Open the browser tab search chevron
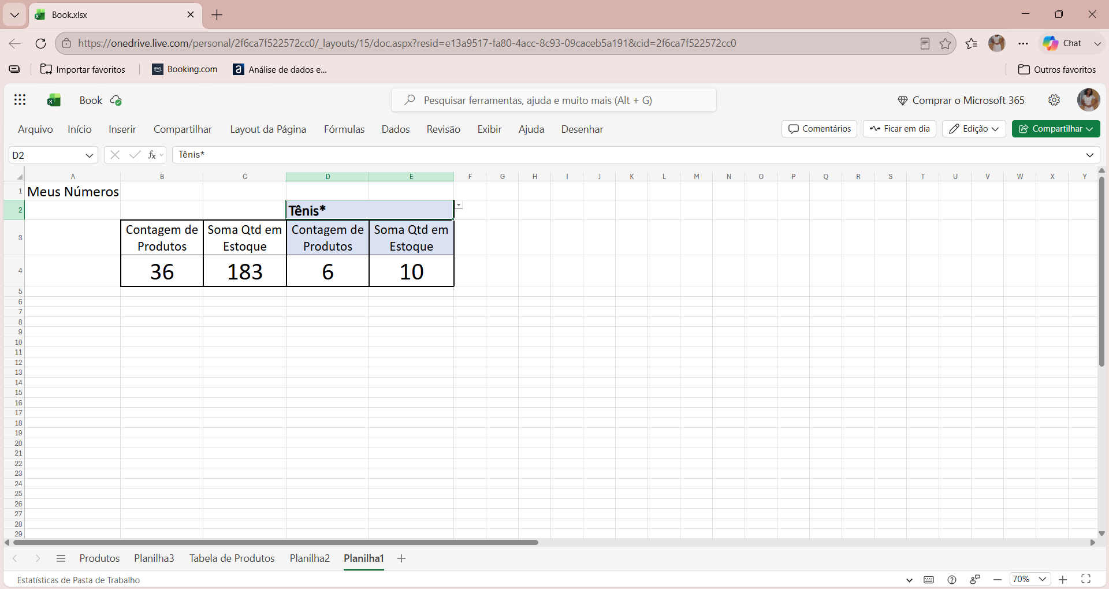Viewport: 1109px width, 589px height. (14, 15)
